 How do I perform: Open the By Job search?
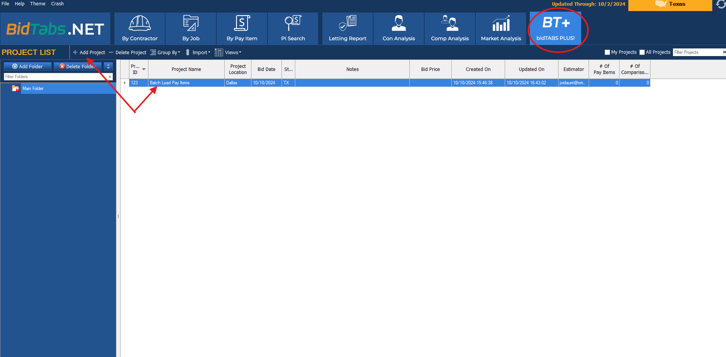[191, 29]
